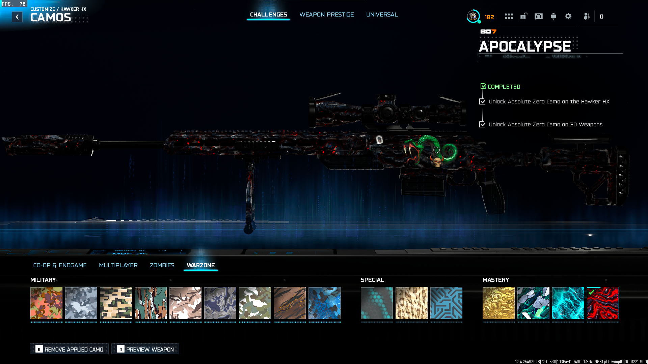Select the Multiplayer camo tab
The image size is (648, 364).
tap(118, 265)
